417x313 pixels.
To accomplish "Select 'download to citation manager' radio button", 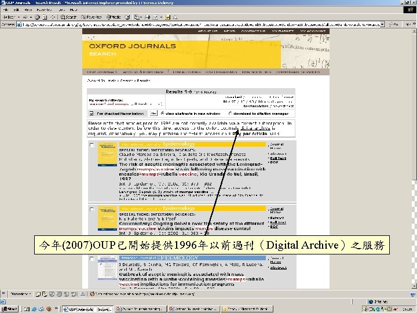I will [x=231, y=114].
